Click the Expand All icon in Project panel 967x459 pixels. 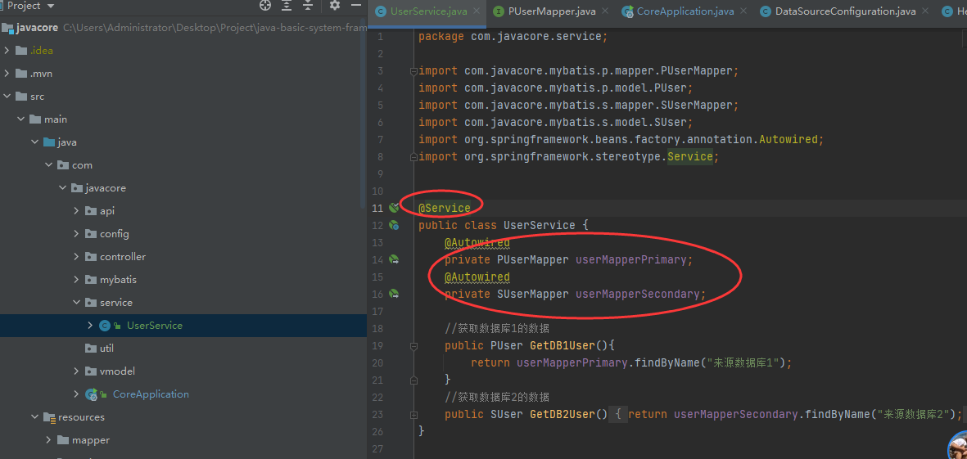tap(287, 6)
